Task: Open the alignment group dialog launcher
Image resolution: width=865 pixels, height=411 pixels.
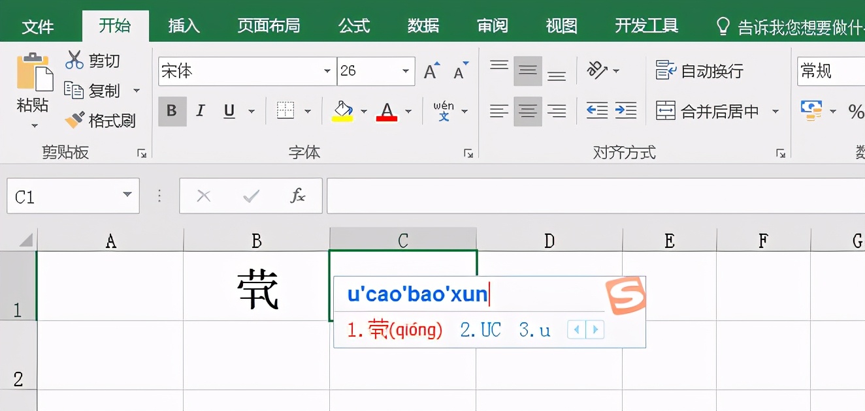Action: click(780, 153)
